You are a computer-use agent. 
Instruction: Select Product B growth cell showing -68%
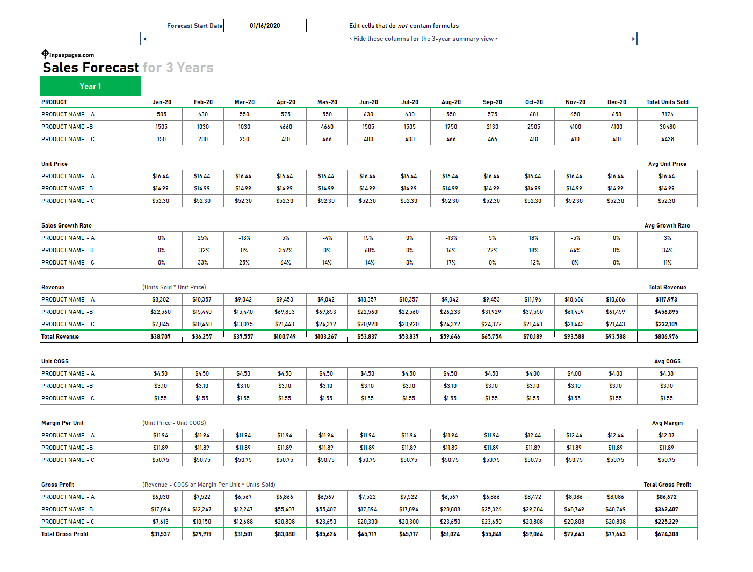[x=368, y=250]
